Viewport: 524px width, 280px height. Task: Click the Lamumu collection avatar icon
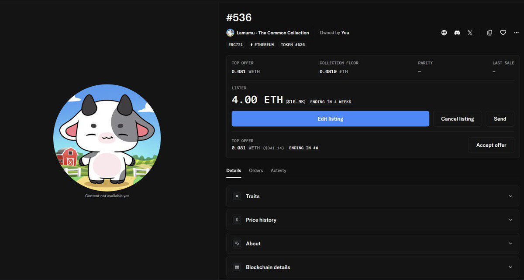(230, 33)
